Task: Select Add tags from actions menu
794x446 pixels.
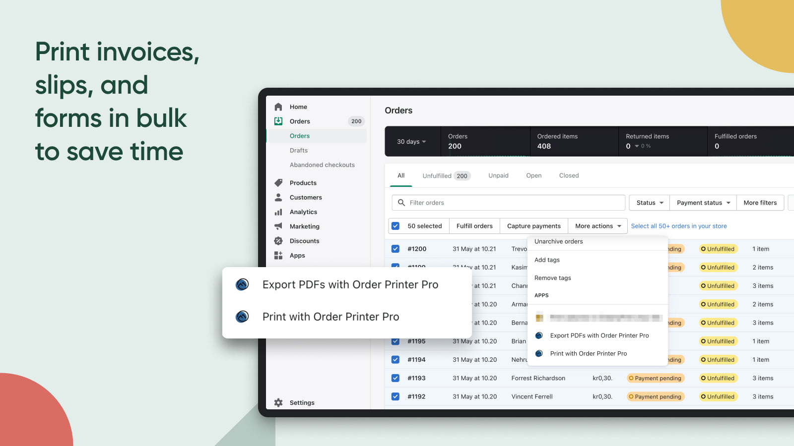Action: (x=547, y=260)
